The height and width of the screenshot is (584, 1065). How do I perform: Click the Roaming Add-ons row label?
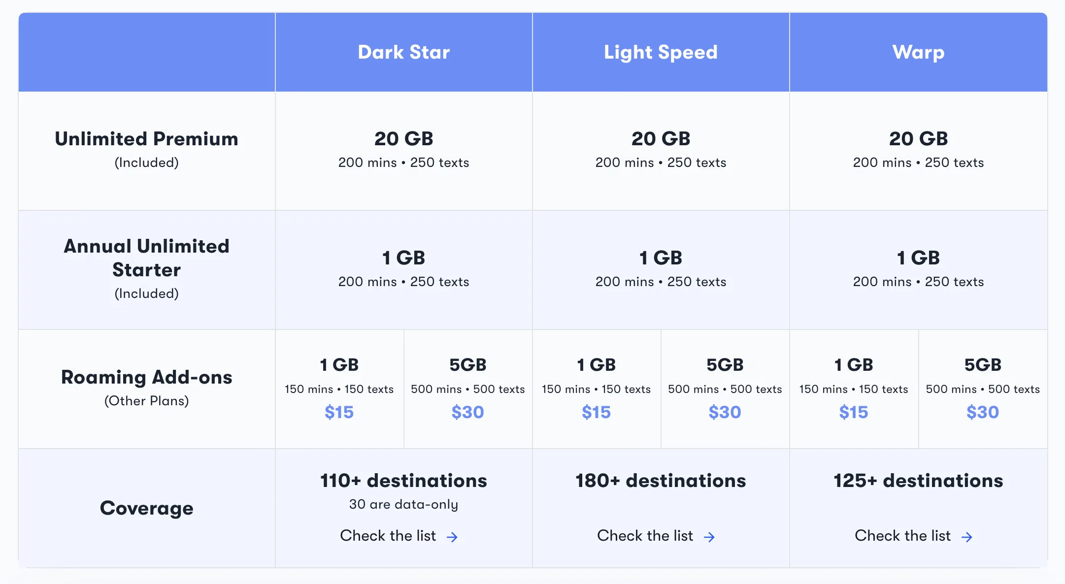point(146,377)
